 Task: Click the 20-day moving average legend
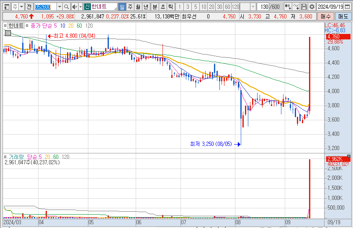pyautogui.click(x=71, y=26)
